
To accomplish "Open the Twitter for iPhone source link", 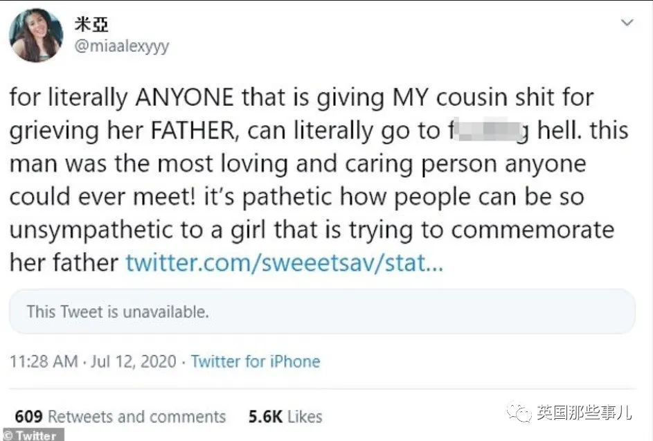I will pyautogui.click(x=256, y=361).
